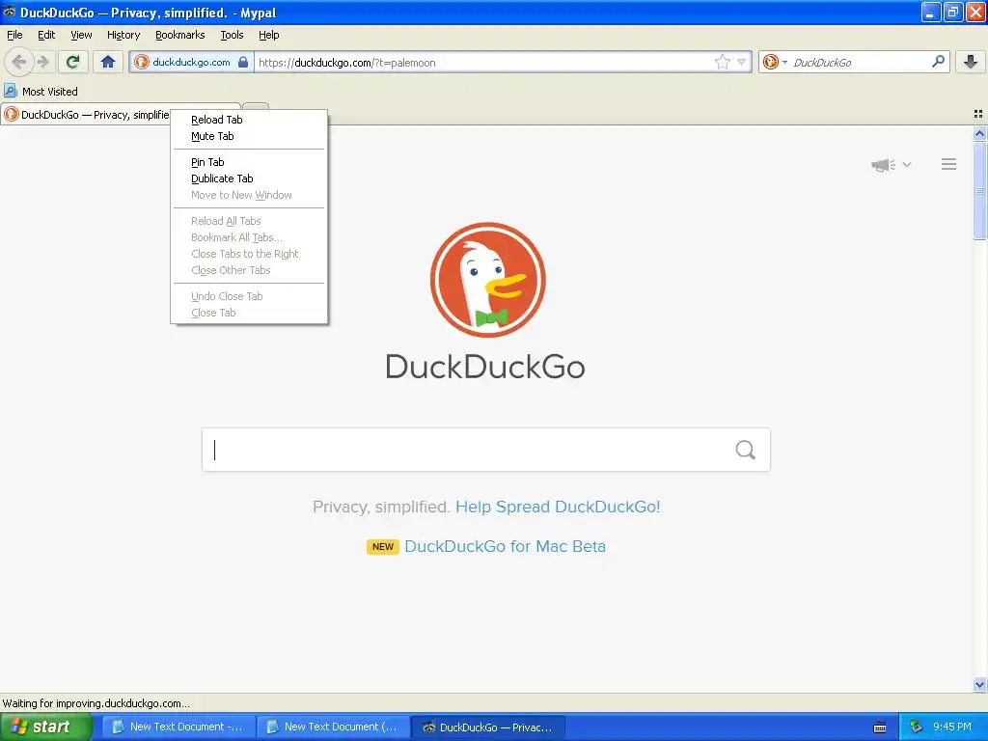Open the Most Visited bookmarks folder
Viewport: 988px width, 741px height.
41,92
